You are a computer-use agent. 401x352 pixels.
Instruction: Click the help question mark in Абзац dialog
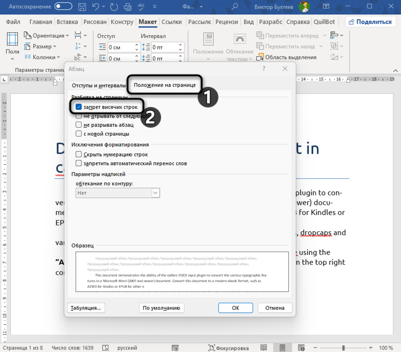tap(264, 69)
